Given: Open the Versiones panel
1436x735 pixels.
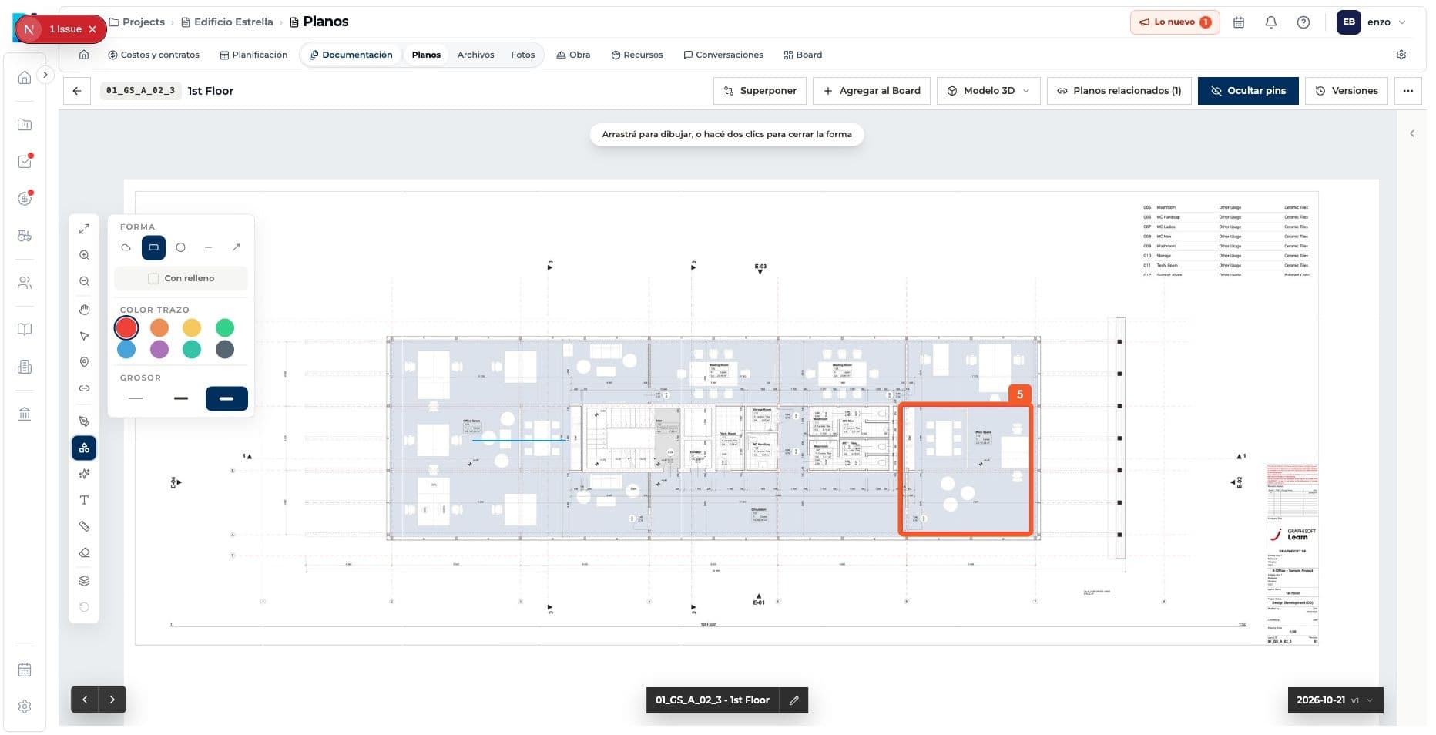Looking at the screenshot, I should (x=1347, y=91).
